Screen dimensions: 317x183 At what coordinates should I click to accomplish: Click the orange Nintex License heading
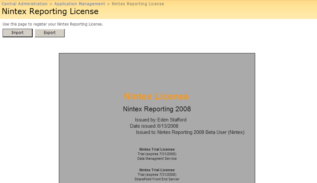click(157, 97)
